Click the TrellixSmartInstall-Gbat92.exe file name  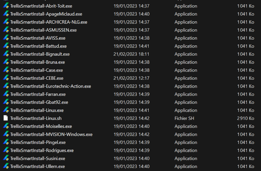pos(39,102)
